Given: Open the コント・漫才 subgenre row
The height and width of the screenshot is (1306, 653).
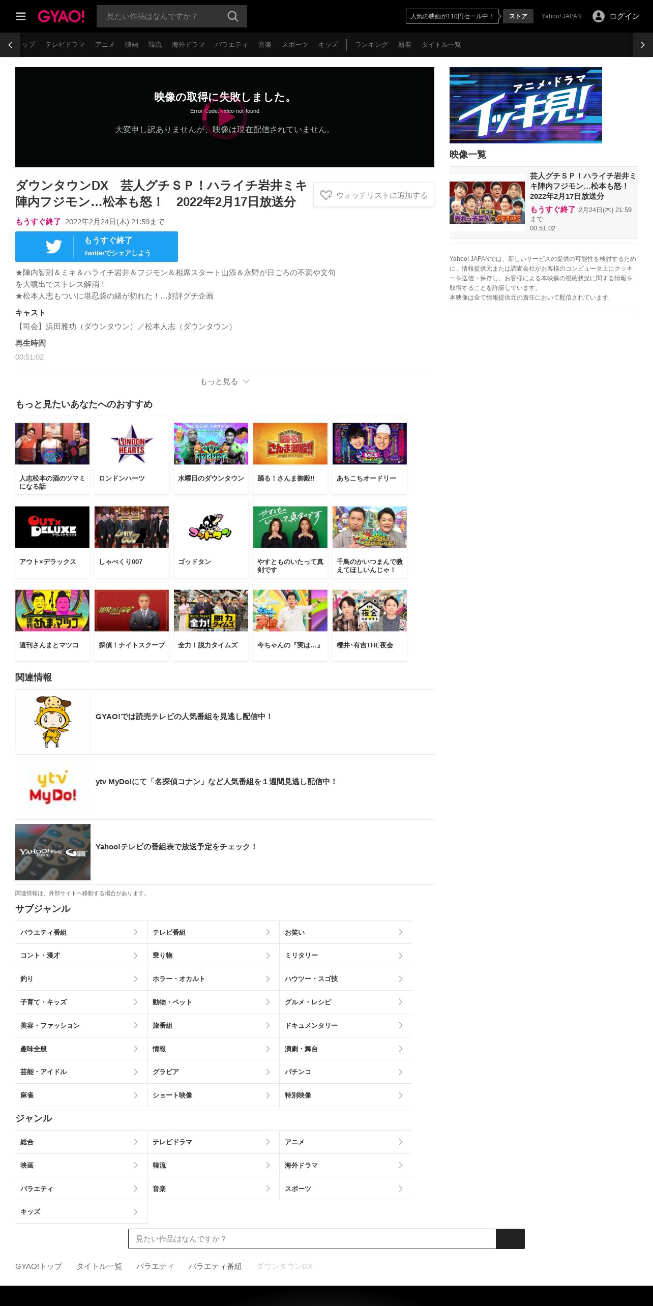Looking at the screenshot, I should 81,956.
